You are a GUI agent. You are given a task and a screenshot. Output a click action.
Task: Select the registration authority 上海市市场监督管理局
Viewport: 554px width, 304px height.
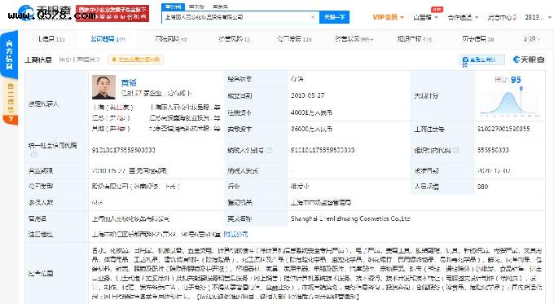321,203
